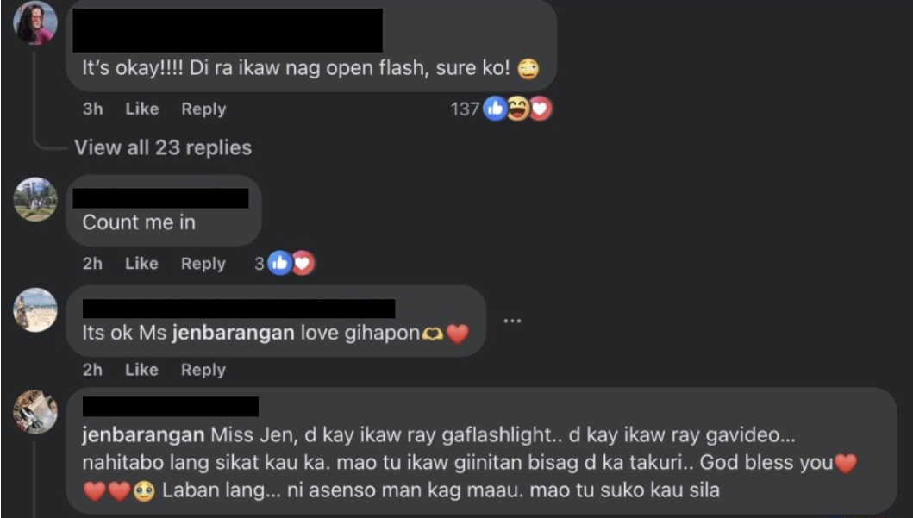Open the top commenter's profile picture
Viewport: 913px width, 518px height.
(35, 22)
